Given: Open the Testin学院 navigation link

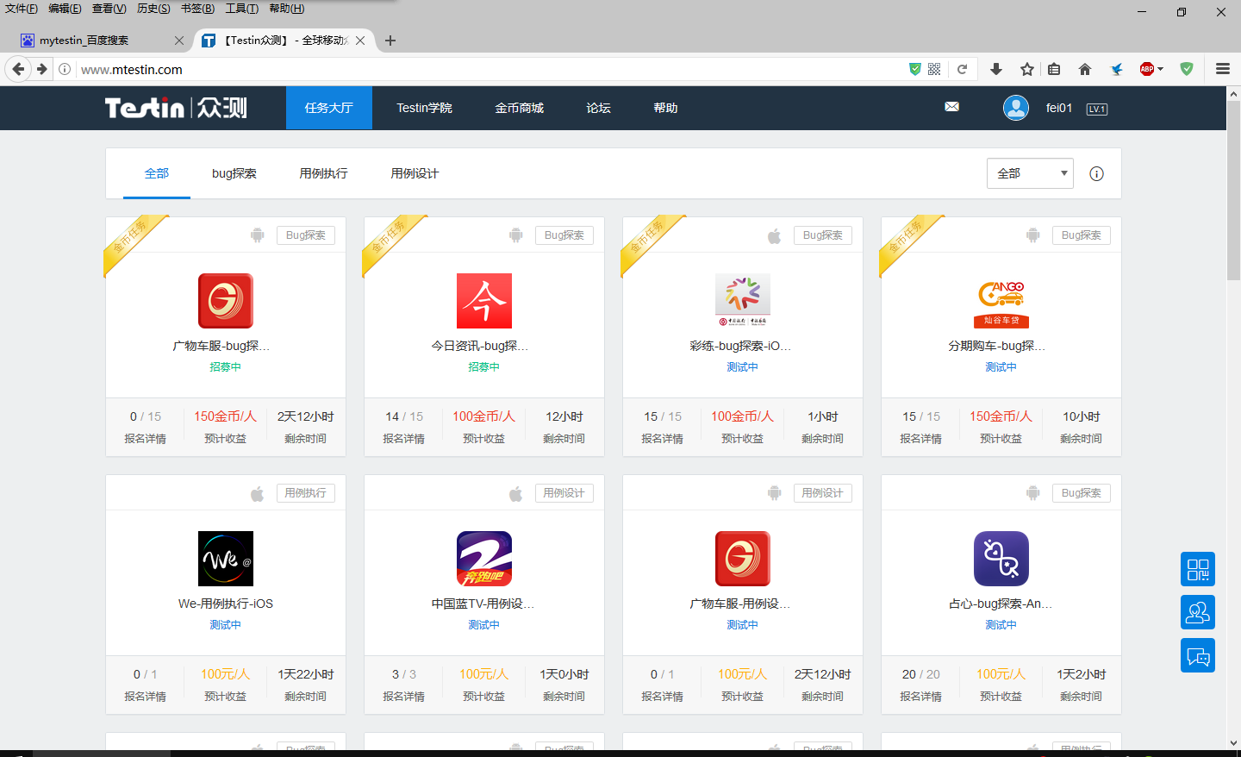Looking at the screenshot, I should coord(424,108).
